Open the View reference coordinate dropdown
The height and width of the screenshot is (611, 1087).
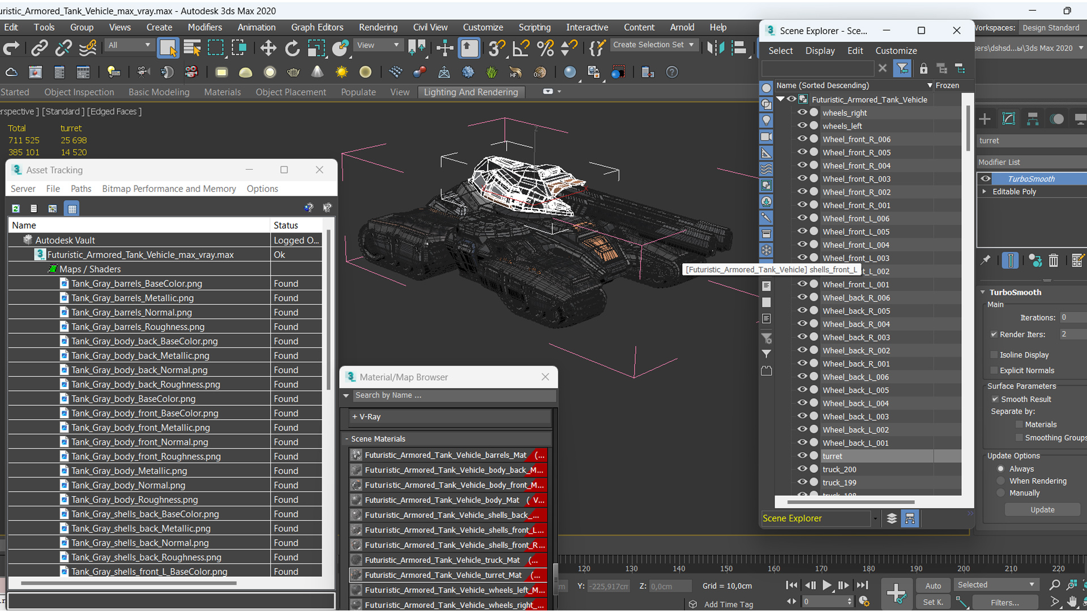[x=378, y=45]
